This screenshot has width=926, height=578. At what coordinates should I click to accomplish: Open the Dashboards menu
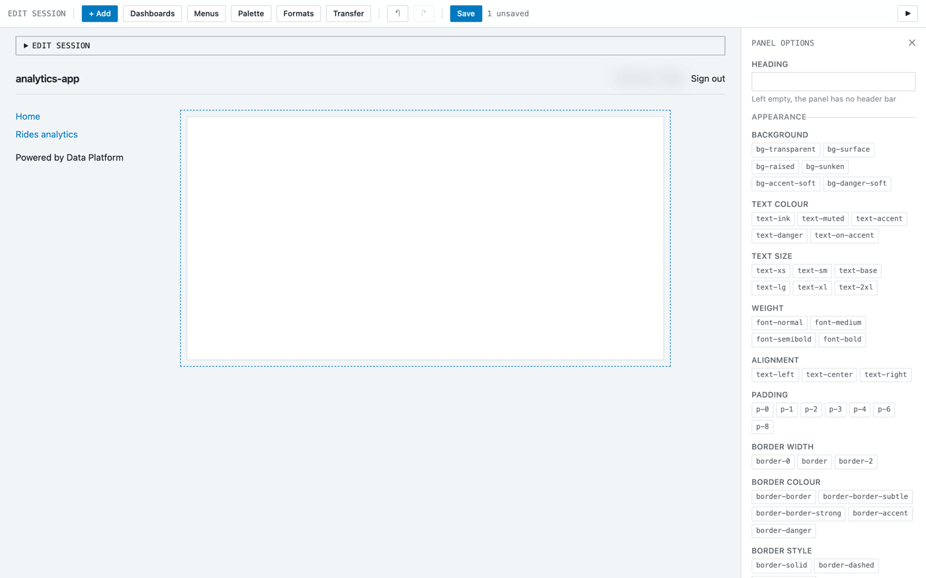152,13
